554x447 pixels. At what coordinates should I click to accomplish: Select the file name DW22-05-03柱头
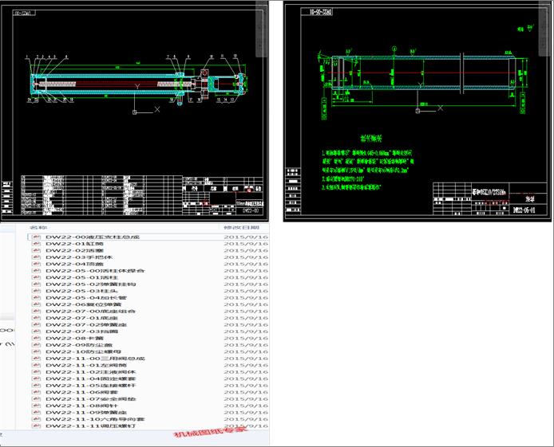[81, 291]
